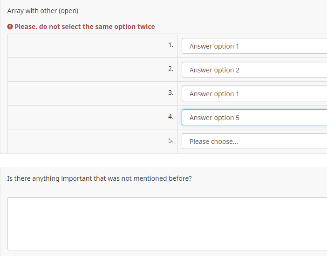Viewport: 327px width, 256px height.
Task: Click the text area under the important question
Action: 168,224
